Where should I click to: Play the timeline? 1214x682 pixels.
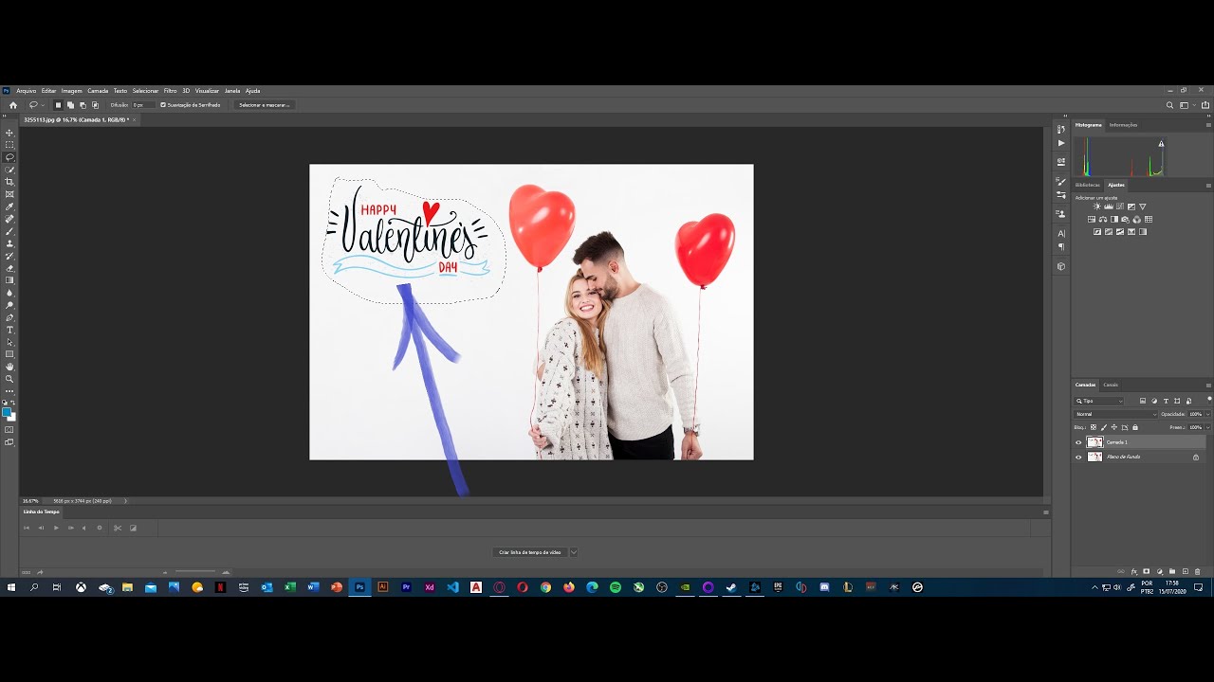pyautogui.click(x=56, y=528)
